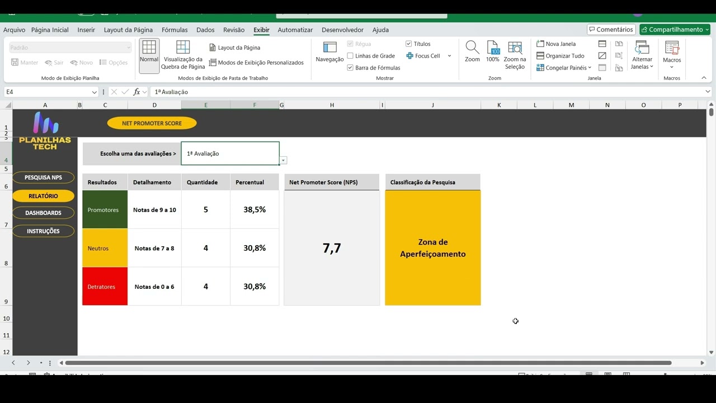
Task: Open the Página Inicial tab
Action: point(50,30)
